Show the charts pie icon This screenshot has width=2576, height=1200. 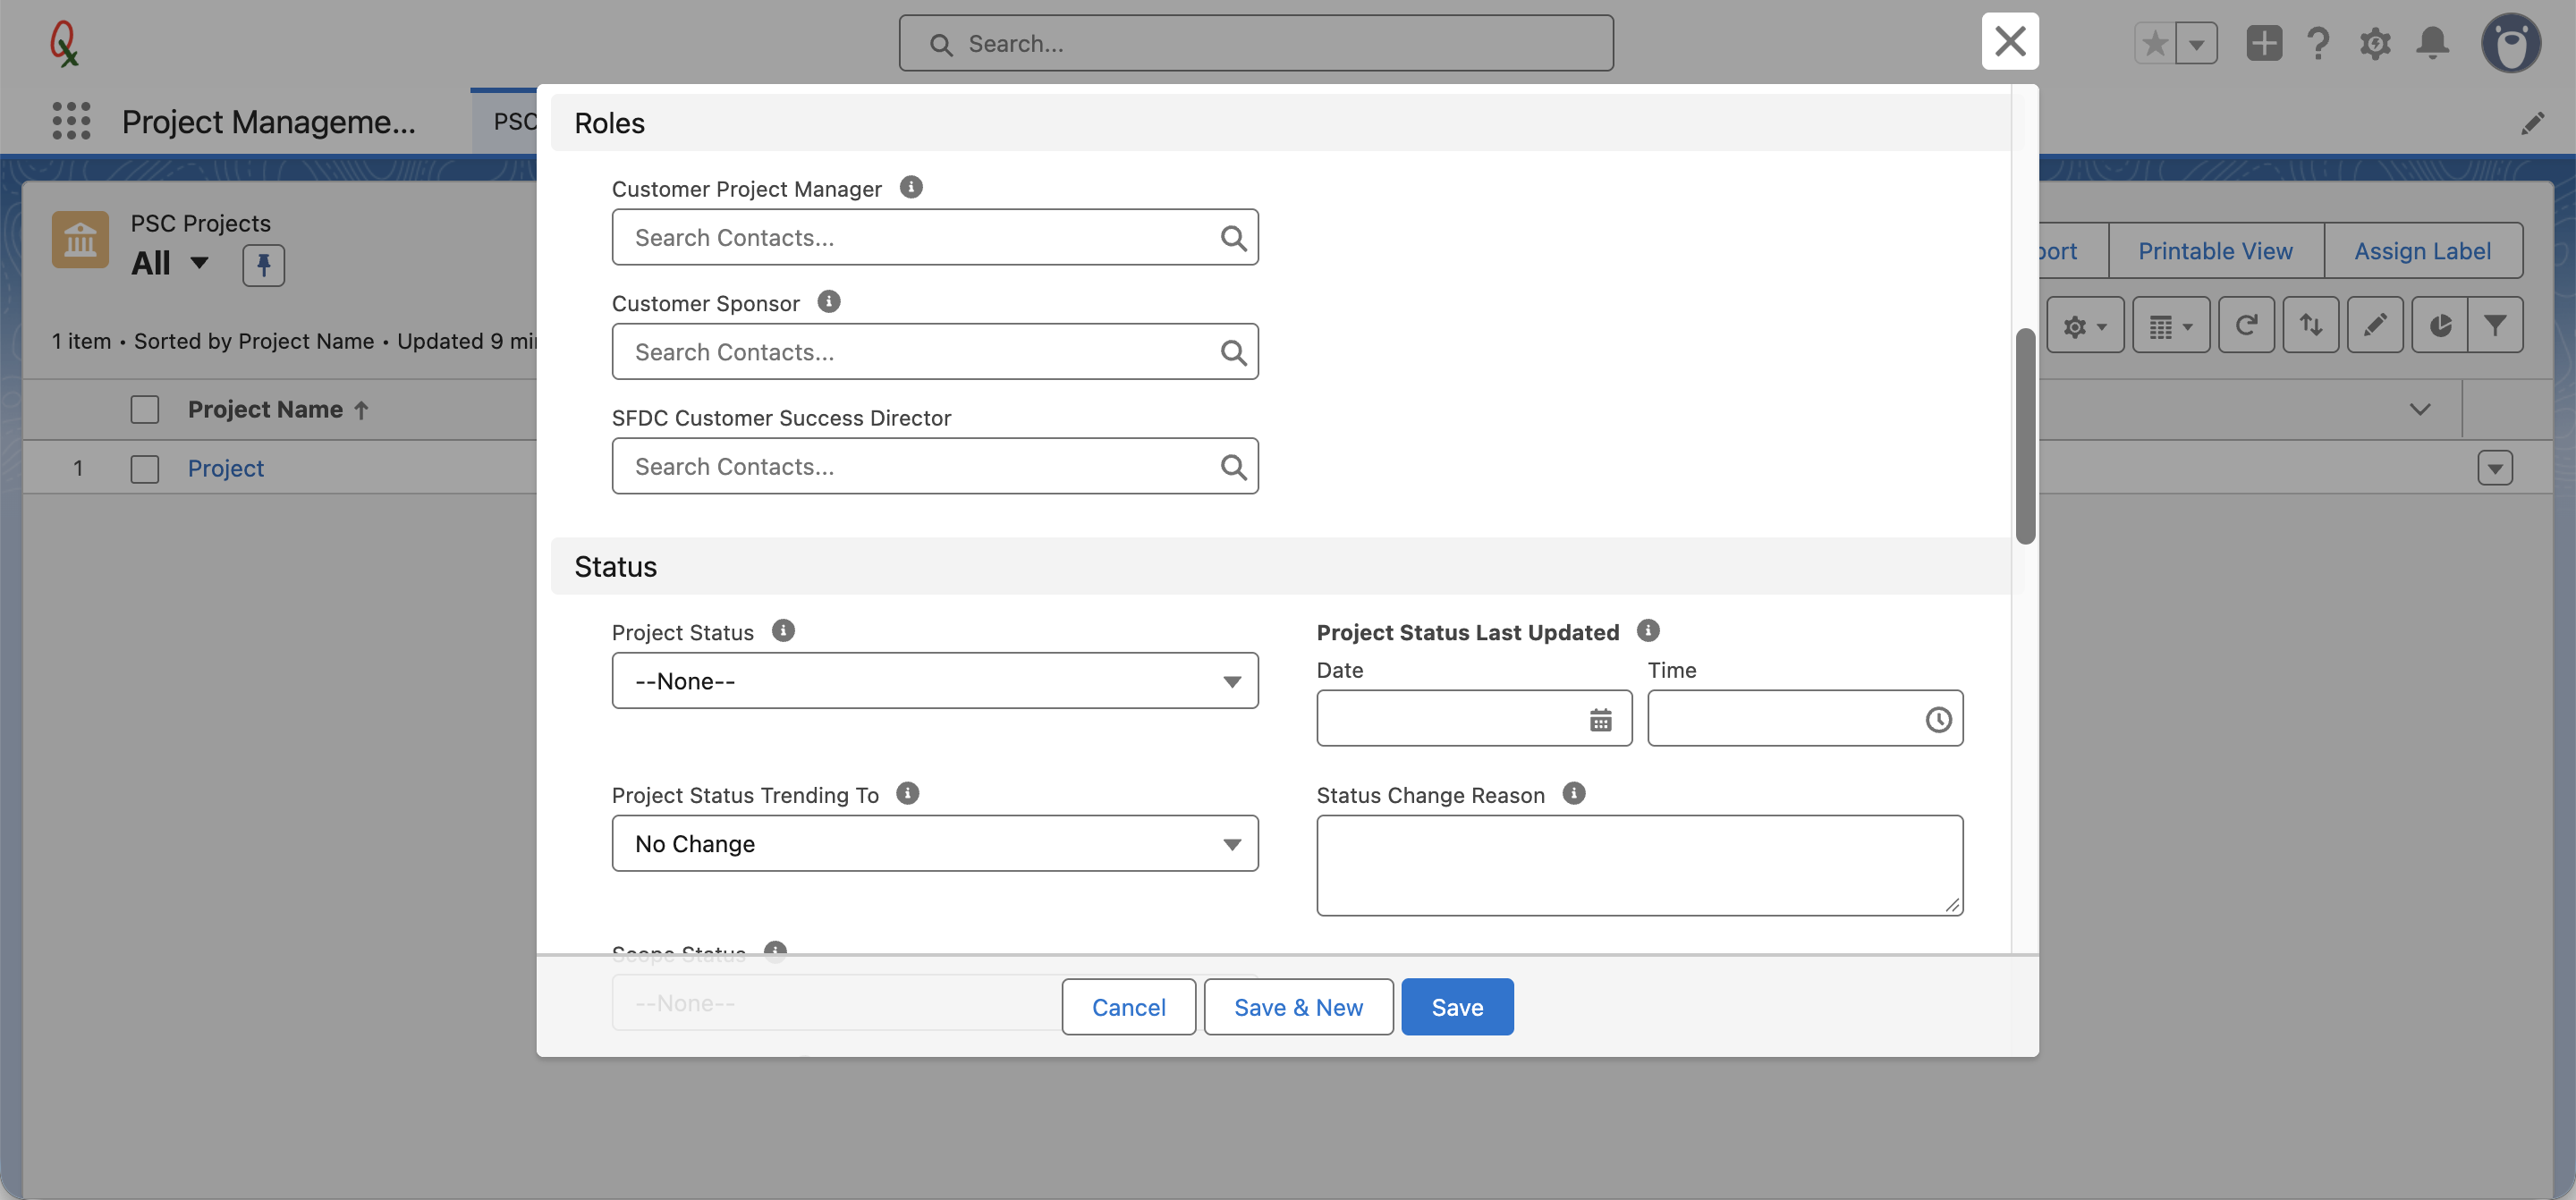2439,325
